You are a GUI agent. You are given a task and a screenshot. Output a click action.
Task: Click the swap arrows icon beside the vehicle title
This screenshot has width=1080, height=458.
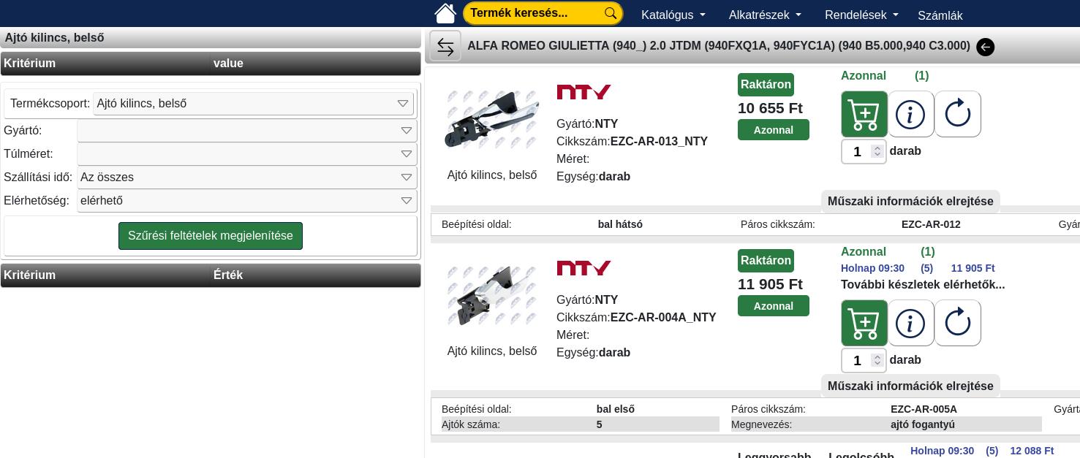coord(445,46)
